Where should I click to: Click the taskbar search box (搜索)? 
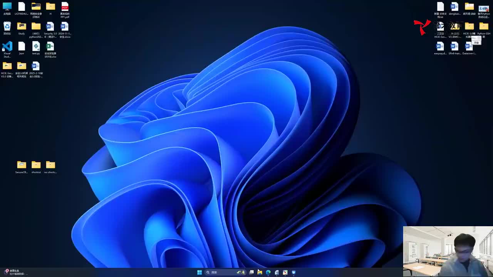point(226,272)
